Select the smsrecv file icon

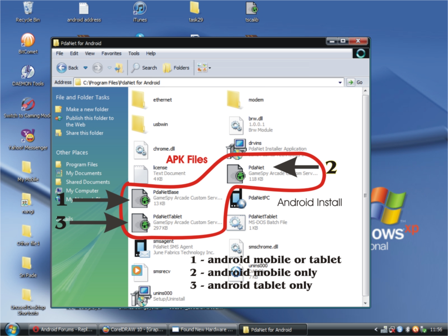[x=137, y=271]
